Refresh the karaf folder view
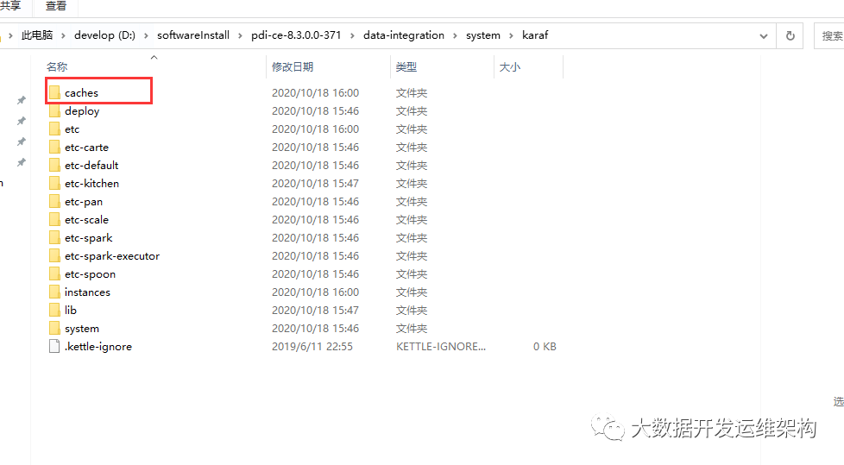Screen dimensions: 844x465 pyautogui.click(x=790, y=35)
